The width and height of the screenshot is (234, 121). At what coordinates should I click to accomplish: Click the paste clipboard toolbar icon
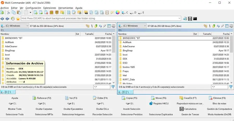coord(19,12)
